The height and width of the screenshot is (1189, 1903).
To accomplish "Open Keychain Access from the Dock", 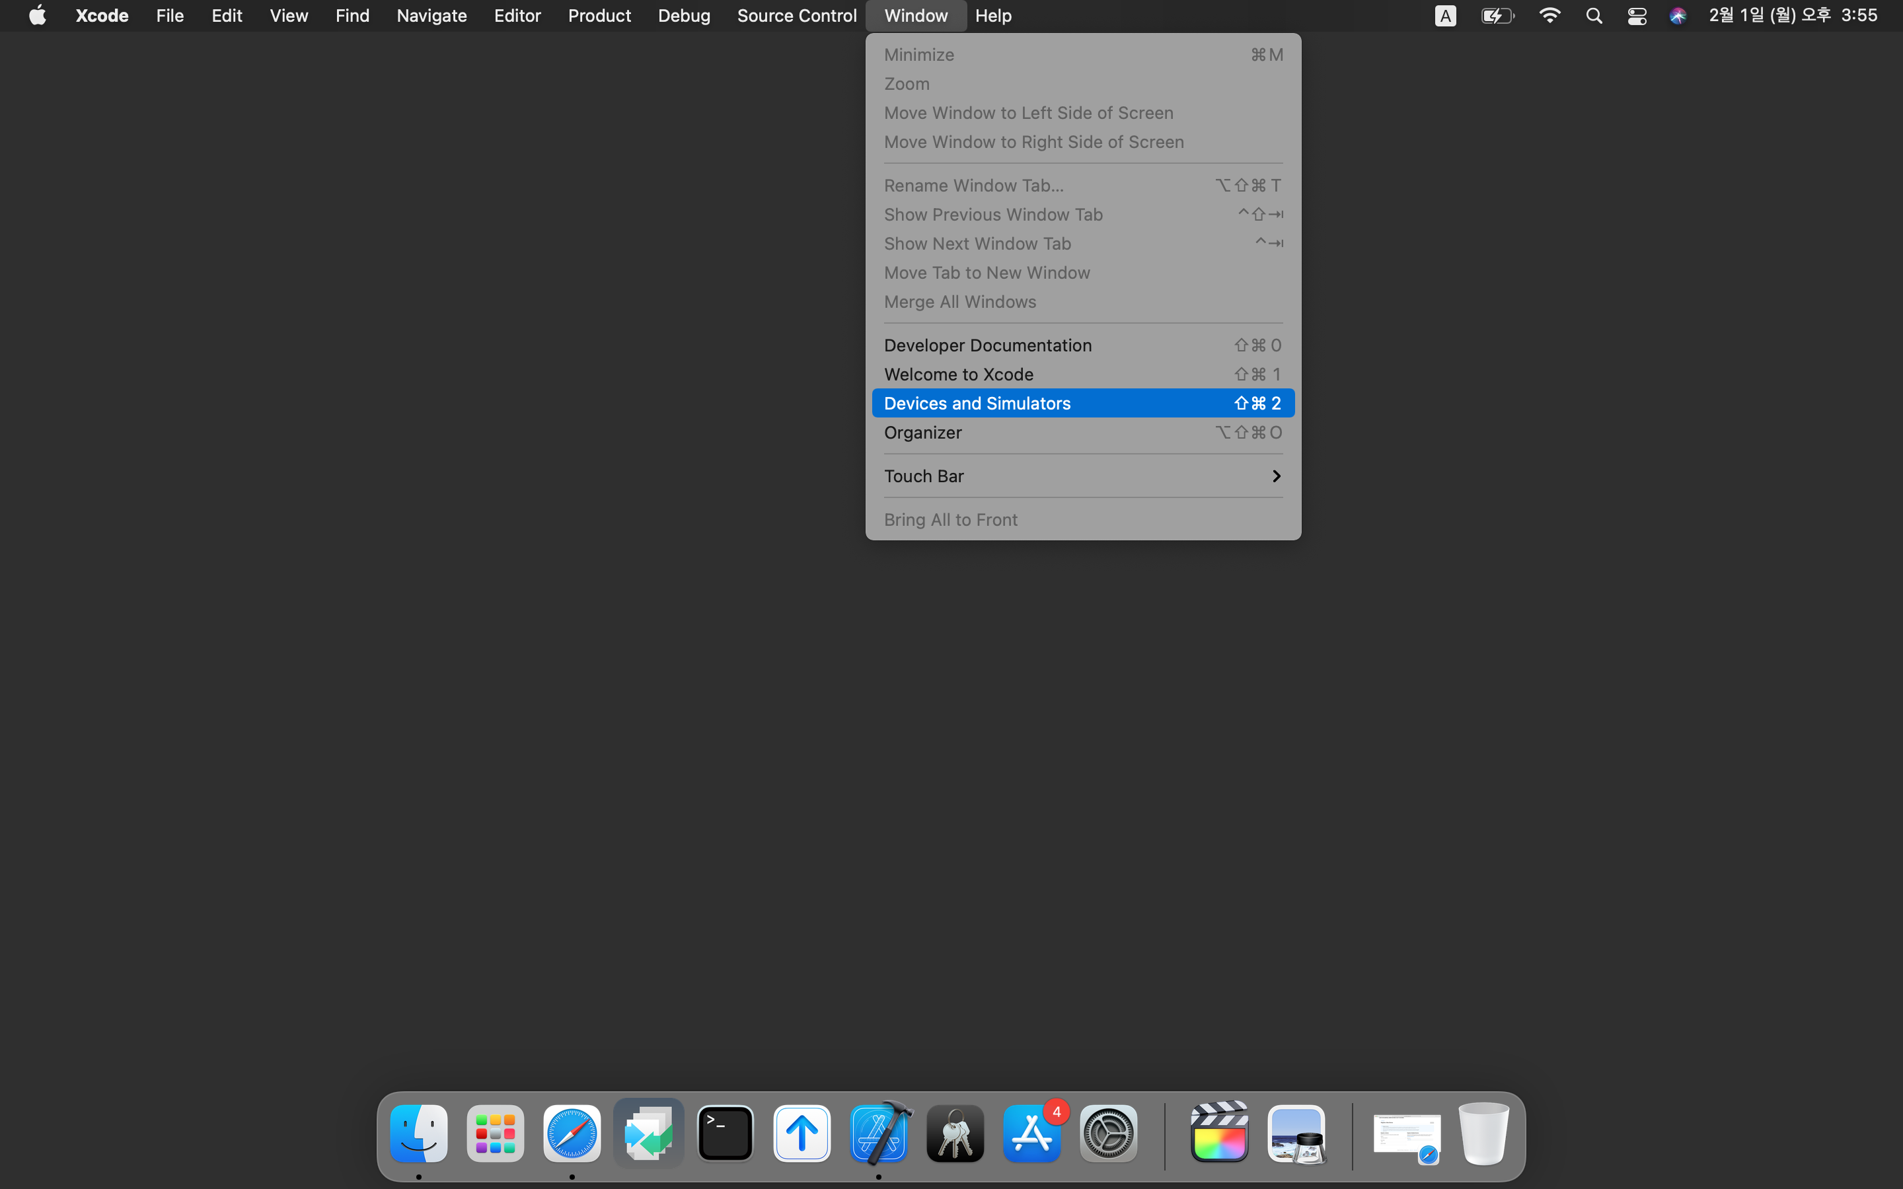I will point(955,1133).
